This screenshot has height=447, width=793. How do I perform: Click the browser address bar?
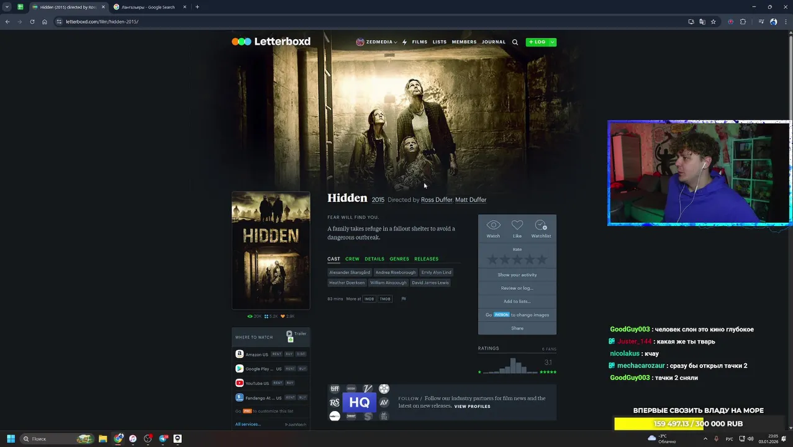[x=373, y=22]
